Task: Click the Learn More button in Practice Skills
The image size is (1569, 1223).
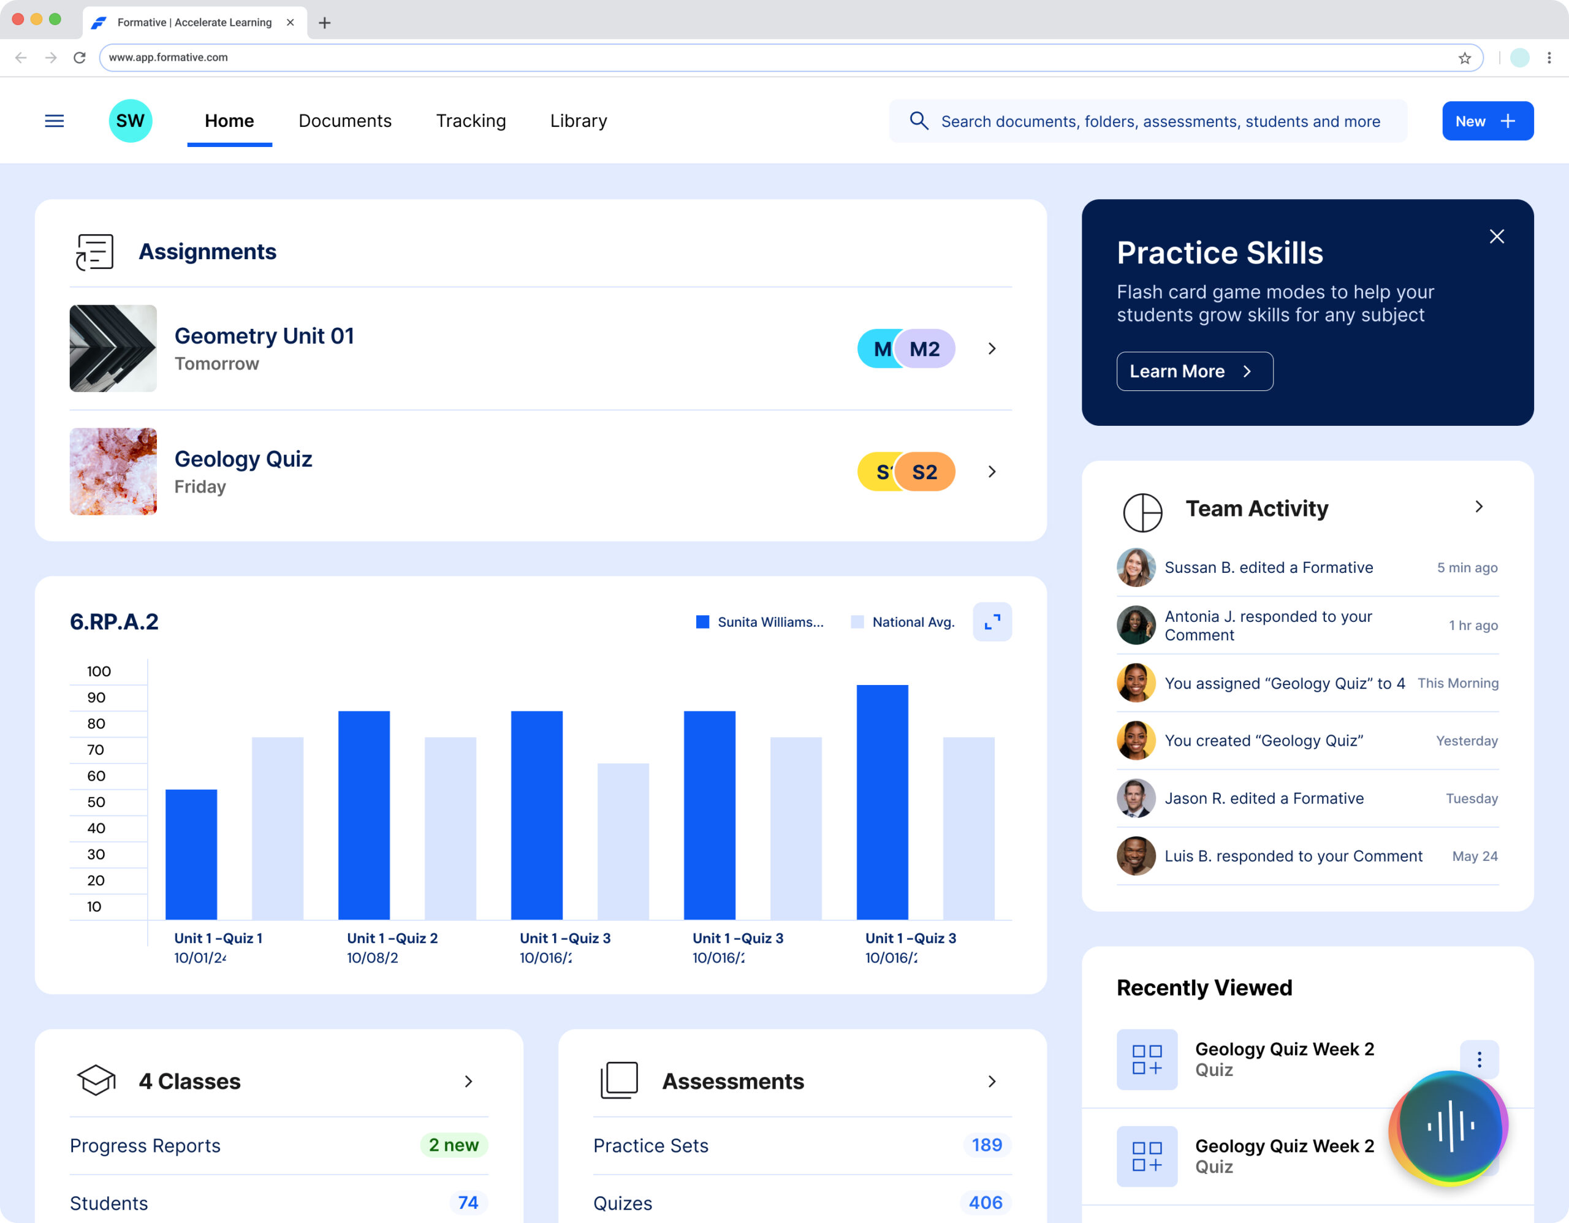Action: 1194,371
